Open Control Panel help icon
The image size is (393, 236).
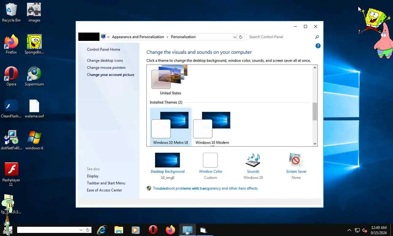(x=318, y=46)
